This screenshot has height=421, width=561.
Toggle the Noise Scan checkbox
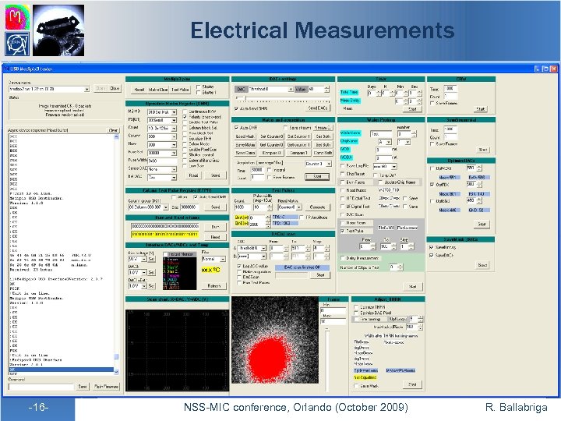coord(343,223)
